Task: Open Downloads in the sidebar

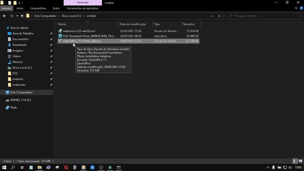Action: point(19,45)
